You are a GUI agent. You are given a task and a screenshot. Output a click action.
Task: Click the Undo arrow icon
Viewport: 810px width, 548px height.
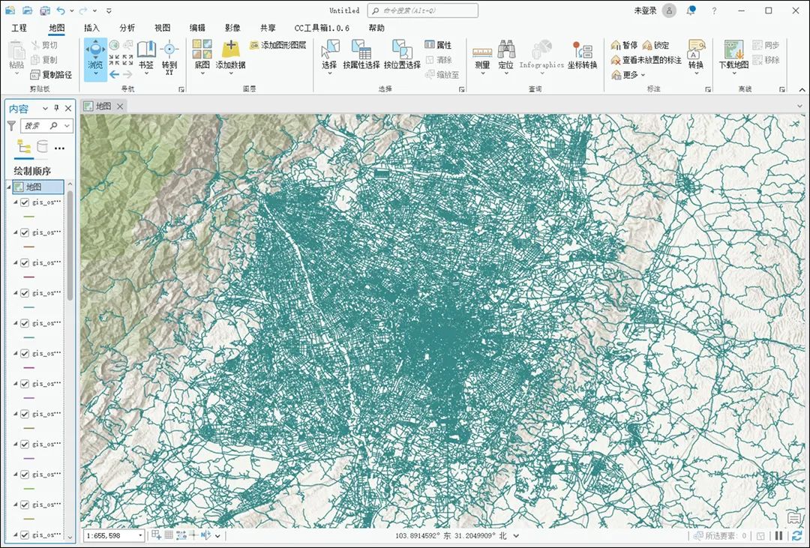61,10
